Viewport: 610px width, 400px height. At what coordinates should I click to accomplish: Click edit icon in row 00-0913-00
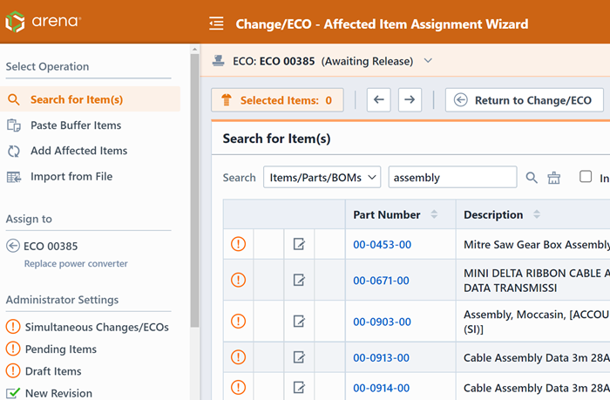[x=299, y=357]
